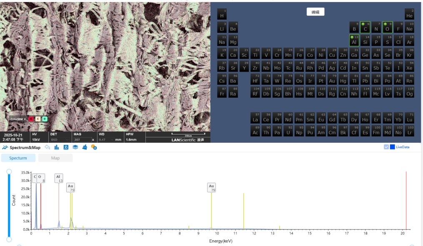Click the orange and blue hexagon element icon
423x246 pixels.
click(x=94, y=147)
